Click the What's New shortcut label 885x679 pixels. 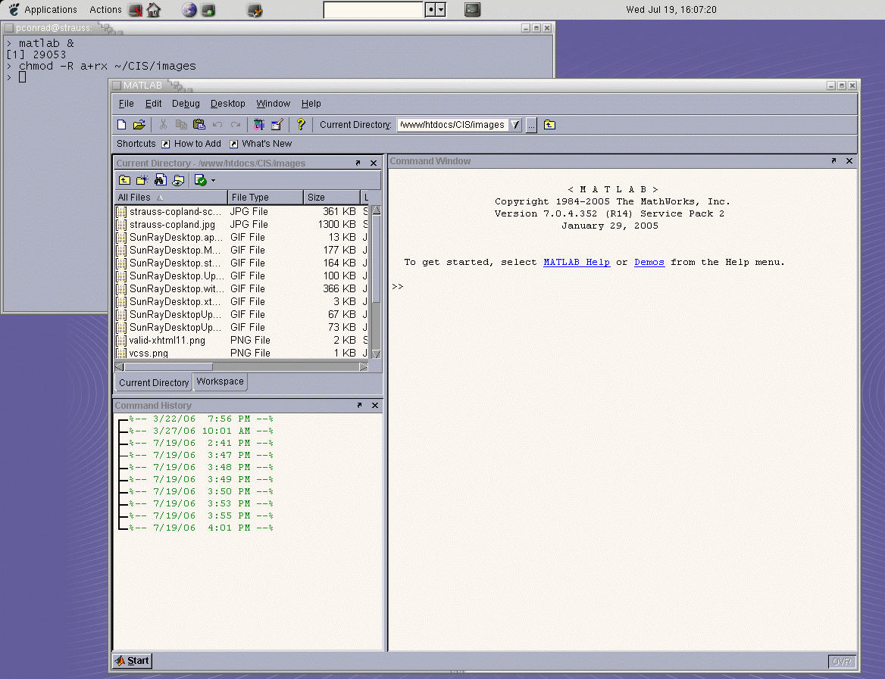[x=267, y=144]
